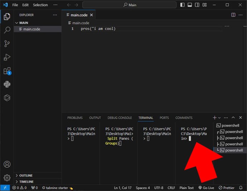Image resolution: width=247 pixels, height=191 pixels.
Task: Go forward using the right arrow
Action: tap(76, 5)
